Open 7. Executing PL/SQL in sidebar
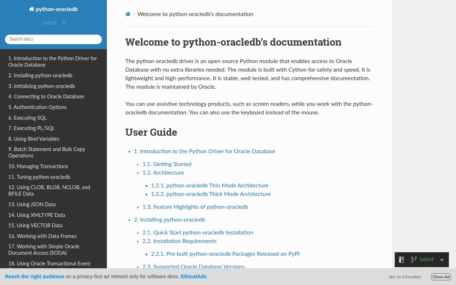Viewport: 456px width, 285px height. click(x=53, y=128)
